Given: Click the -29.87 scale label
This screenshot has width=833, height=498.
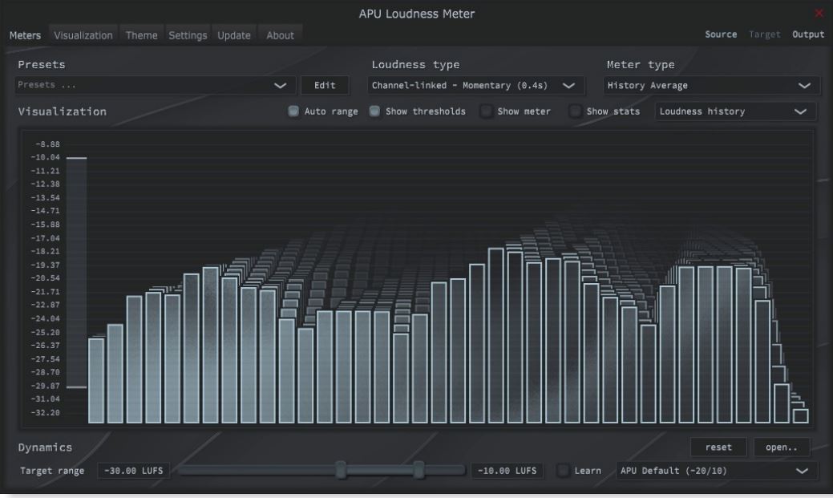Looking at the screenshot, I should (x=45, y=386).
